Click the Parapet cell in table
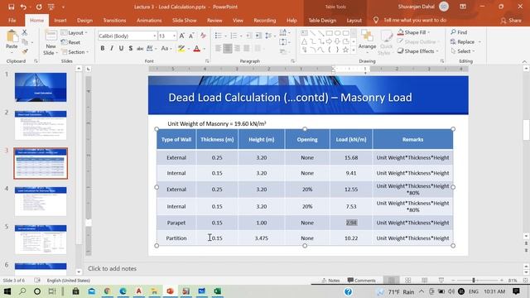This screenshot has height=298, width=530. click(176, 223)
